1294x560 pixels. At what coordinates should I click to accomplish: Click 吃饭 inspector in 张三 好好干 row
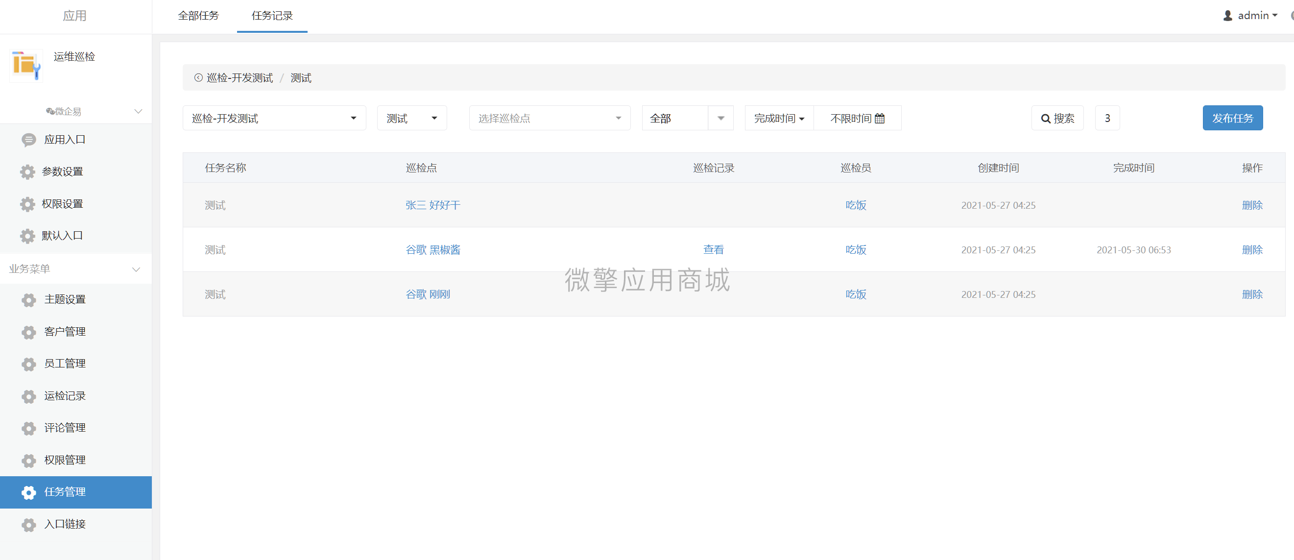point(856,205)
